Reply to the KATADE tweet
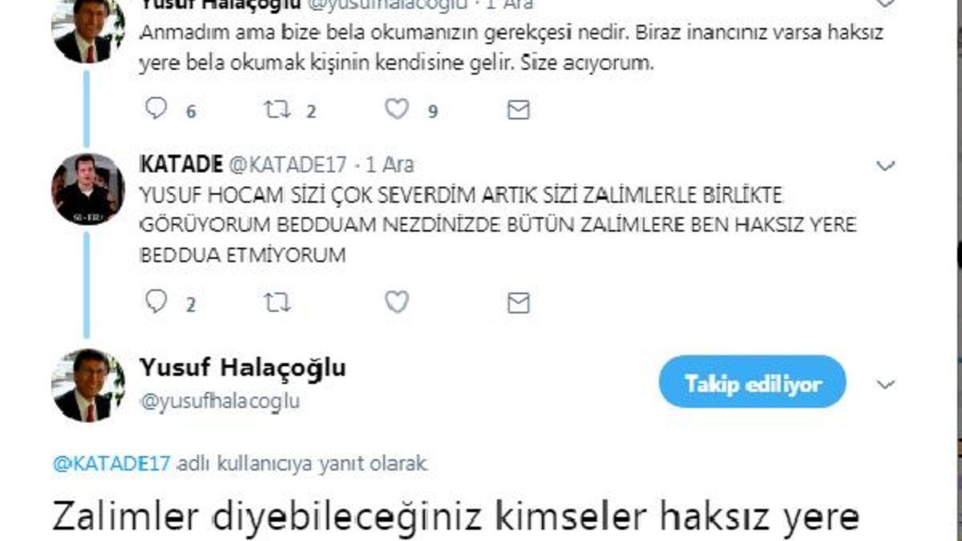 (x=156, y=301)
